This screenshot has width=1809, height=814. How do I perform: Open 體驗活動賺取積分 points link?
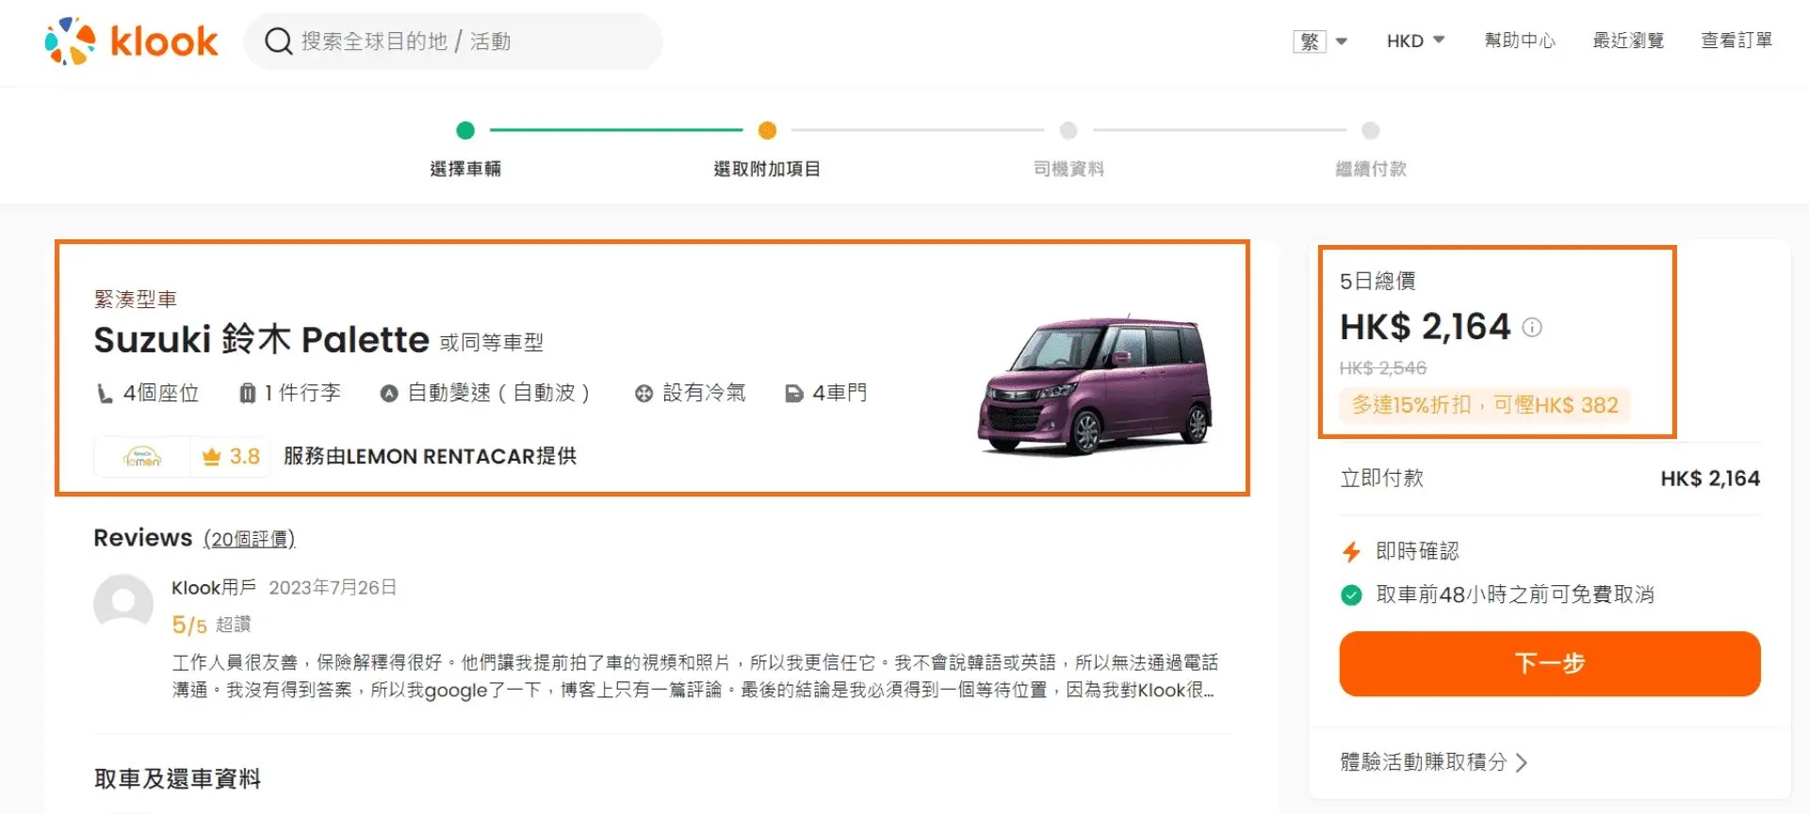tap(1424, 762)
